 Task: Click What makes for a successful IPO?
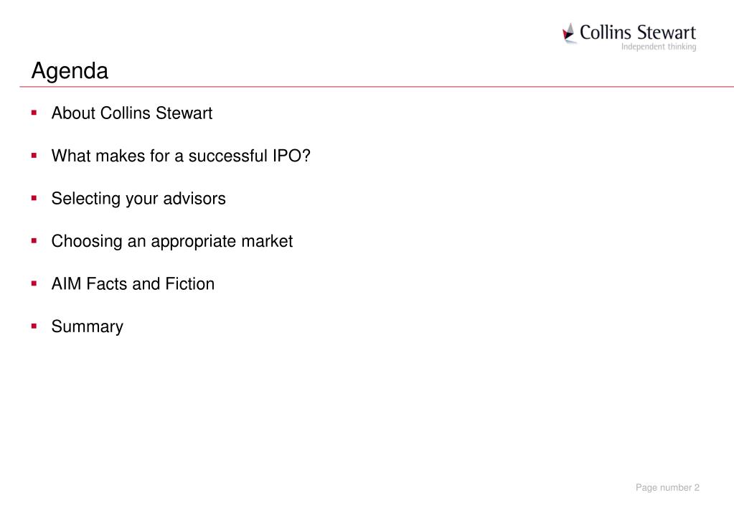181,156
